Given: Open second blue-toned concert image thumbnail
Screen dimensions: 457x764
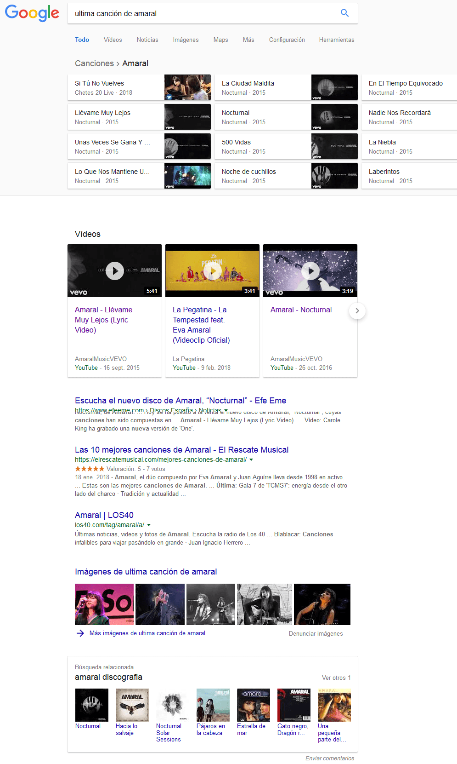Looking at the screenshot, I should (x=160, y=604).
